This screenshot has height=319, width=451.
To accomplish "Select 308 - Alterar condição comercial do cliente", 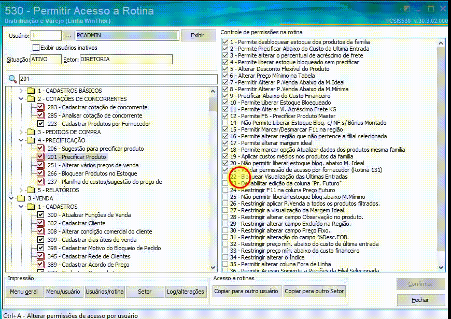I will (x=100, y=231).
